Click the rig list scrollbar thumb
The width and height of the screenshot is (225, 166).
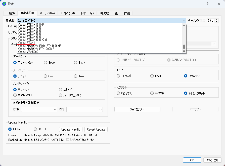tap(184, 47)
